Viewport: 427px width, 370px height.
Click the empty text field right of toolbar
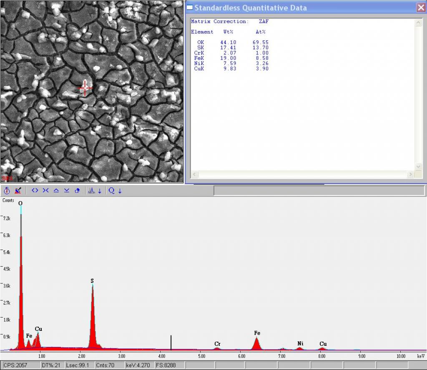tap(319, 190)
